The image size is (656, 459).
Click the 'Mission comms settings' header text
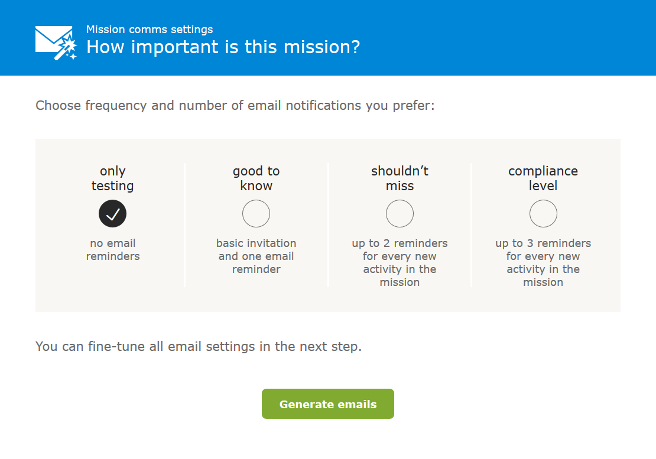(x=150, y=30)
